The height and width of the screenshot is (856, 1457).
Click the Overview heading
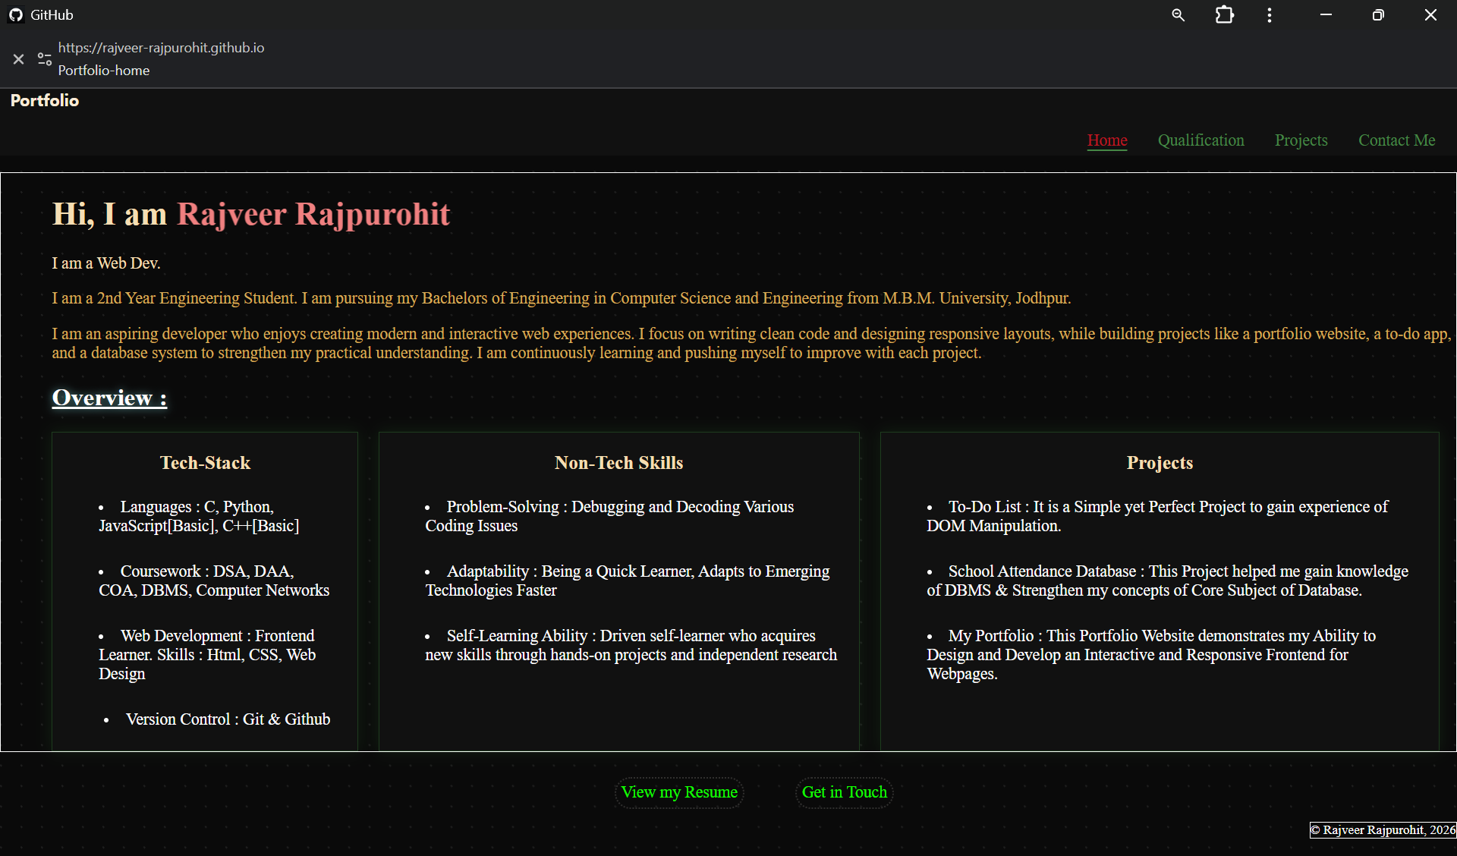coord(109,398)
